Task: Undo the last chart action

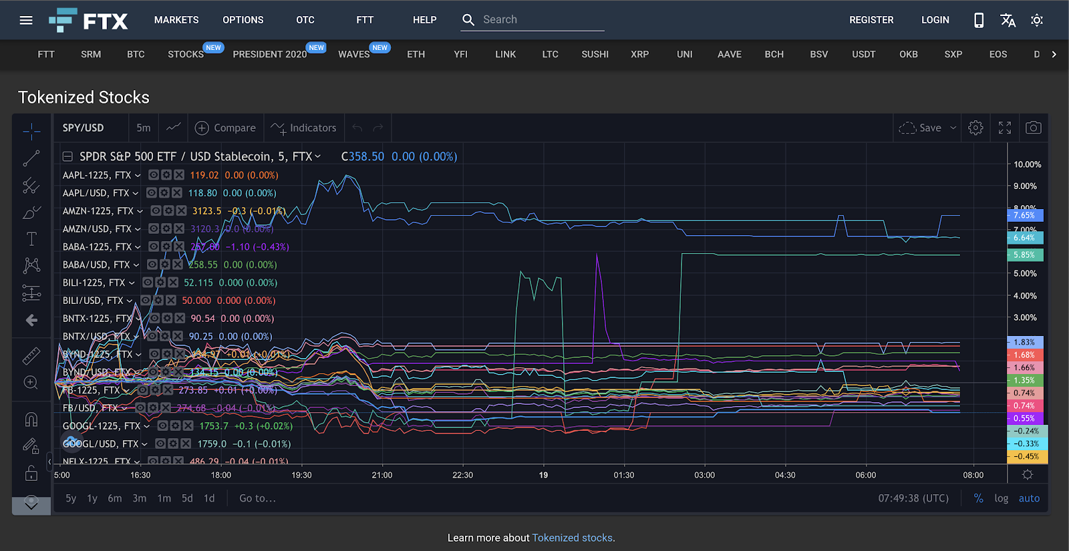Action: tap(357, 128)
